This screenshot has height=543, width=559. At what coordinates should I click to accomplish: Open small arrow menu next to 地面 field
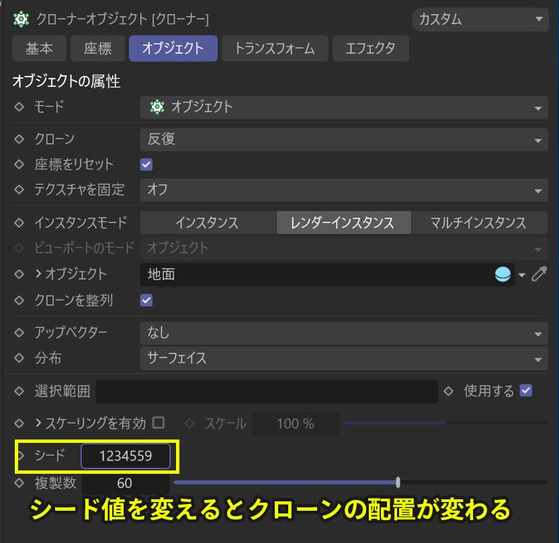pyautogui.click(x=522, y=275)
